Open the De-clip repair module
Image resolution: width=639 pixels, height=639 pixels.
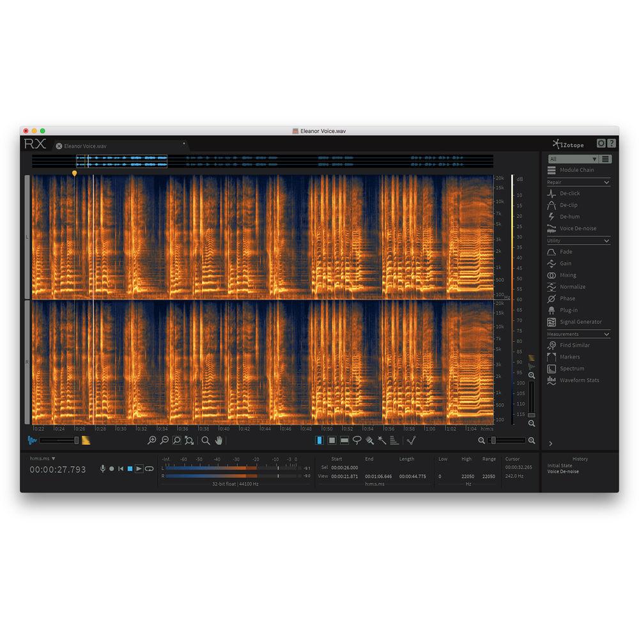coord(568,204)
